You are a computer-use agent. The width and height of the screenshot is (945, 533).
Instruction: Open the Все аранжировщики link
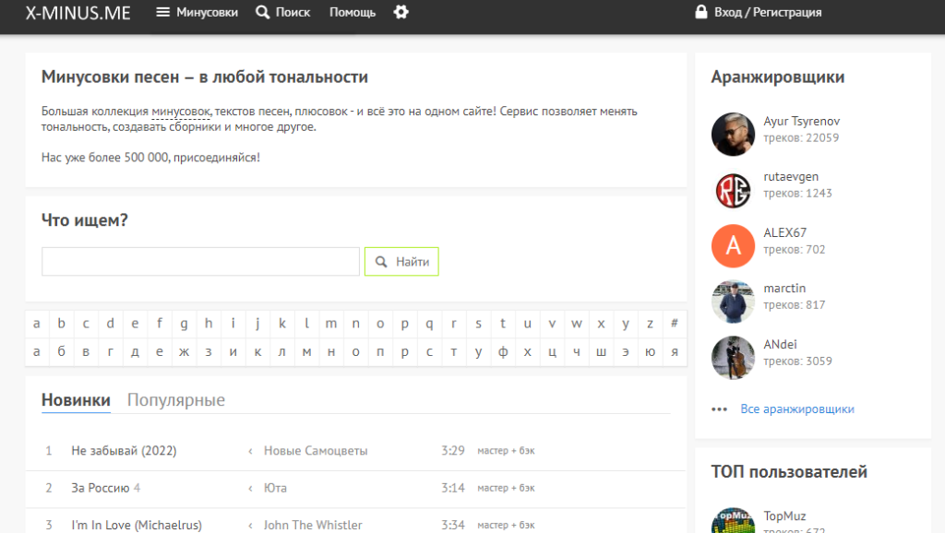coord(796,409)
